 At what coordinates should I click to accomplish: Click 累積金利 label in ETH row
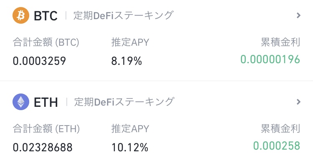(x=280, y=128)
